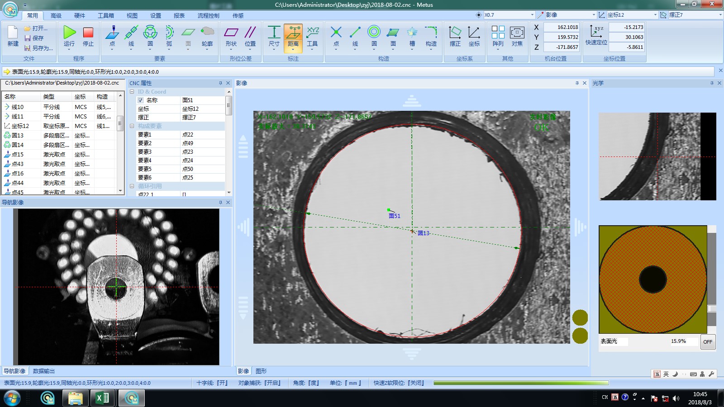Open the Shape (形状) tolerance tool

pos(231,33)
